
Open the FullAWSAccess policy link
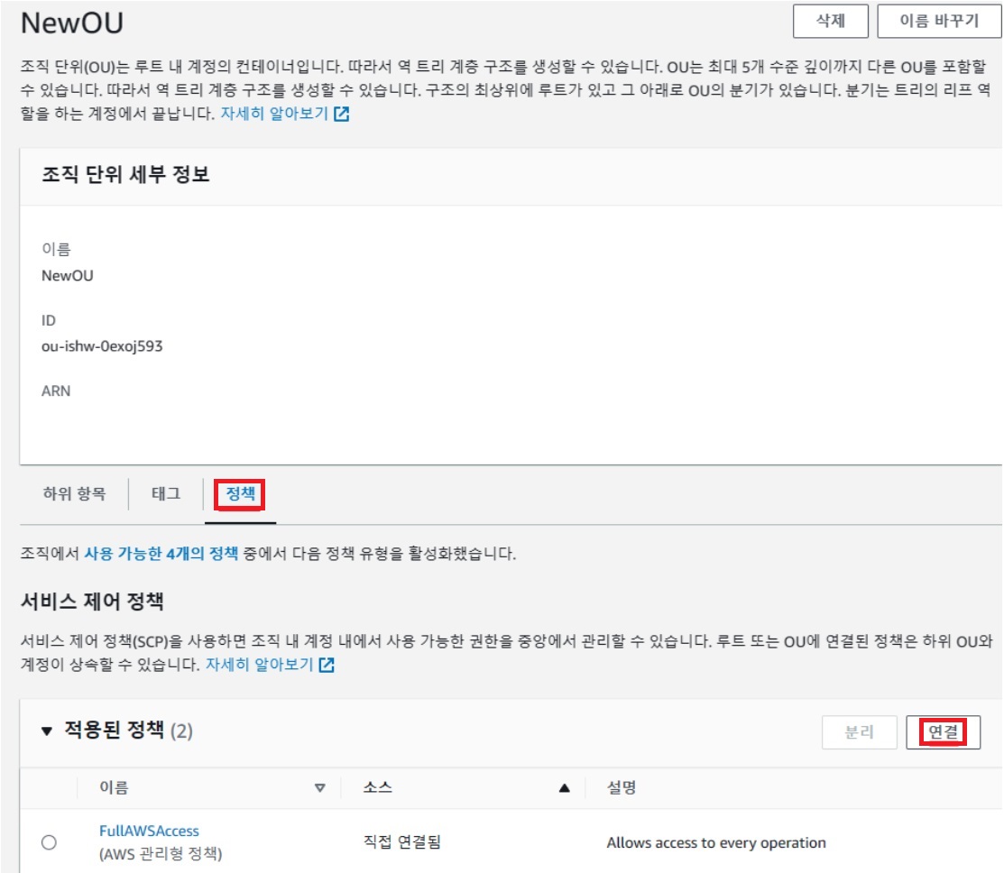(149, 831)
